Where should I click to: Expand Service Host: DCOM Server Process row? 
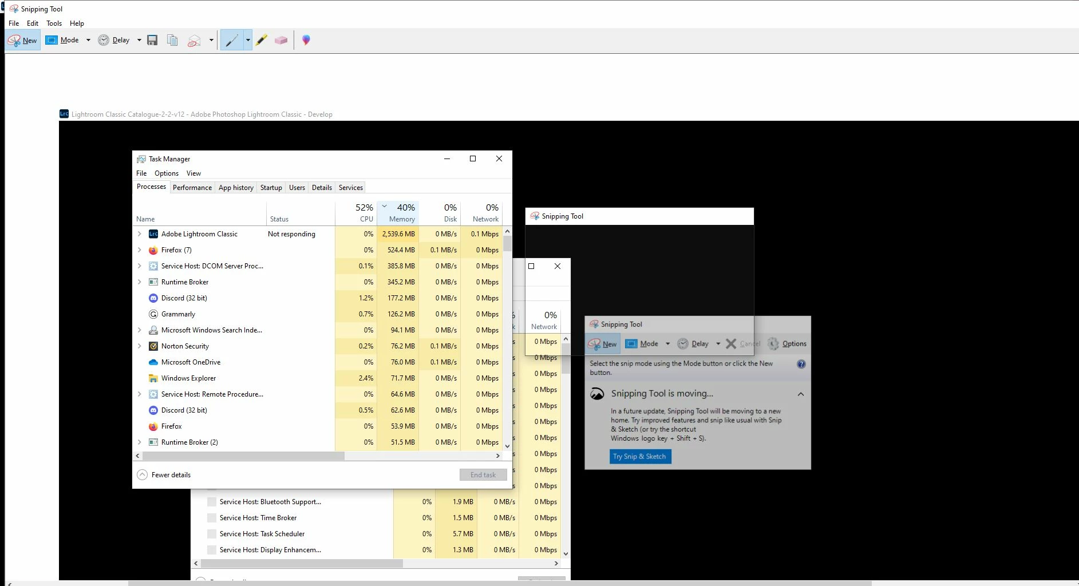[x=140, y=266]
